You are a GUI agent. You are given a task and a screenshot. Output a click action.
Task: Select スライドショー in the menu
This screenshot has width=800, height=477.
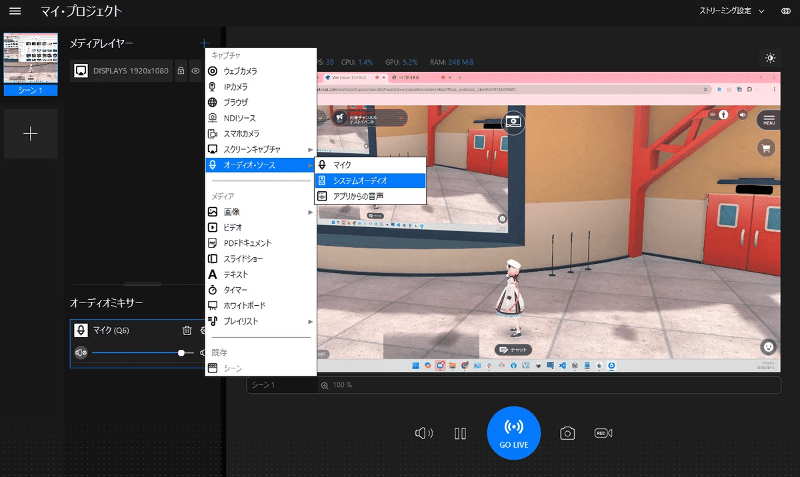261,258
